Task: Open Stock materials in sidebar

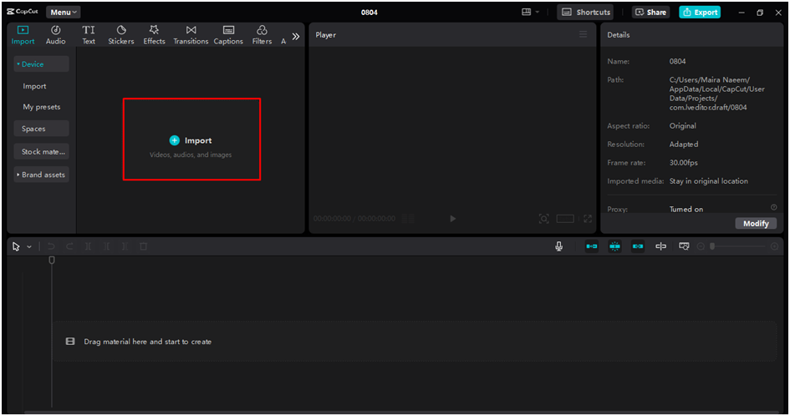Action: click(x=41, y=151)
